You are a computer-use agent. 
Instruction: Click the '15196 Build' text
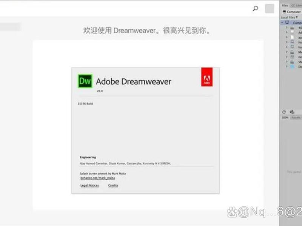85,104
